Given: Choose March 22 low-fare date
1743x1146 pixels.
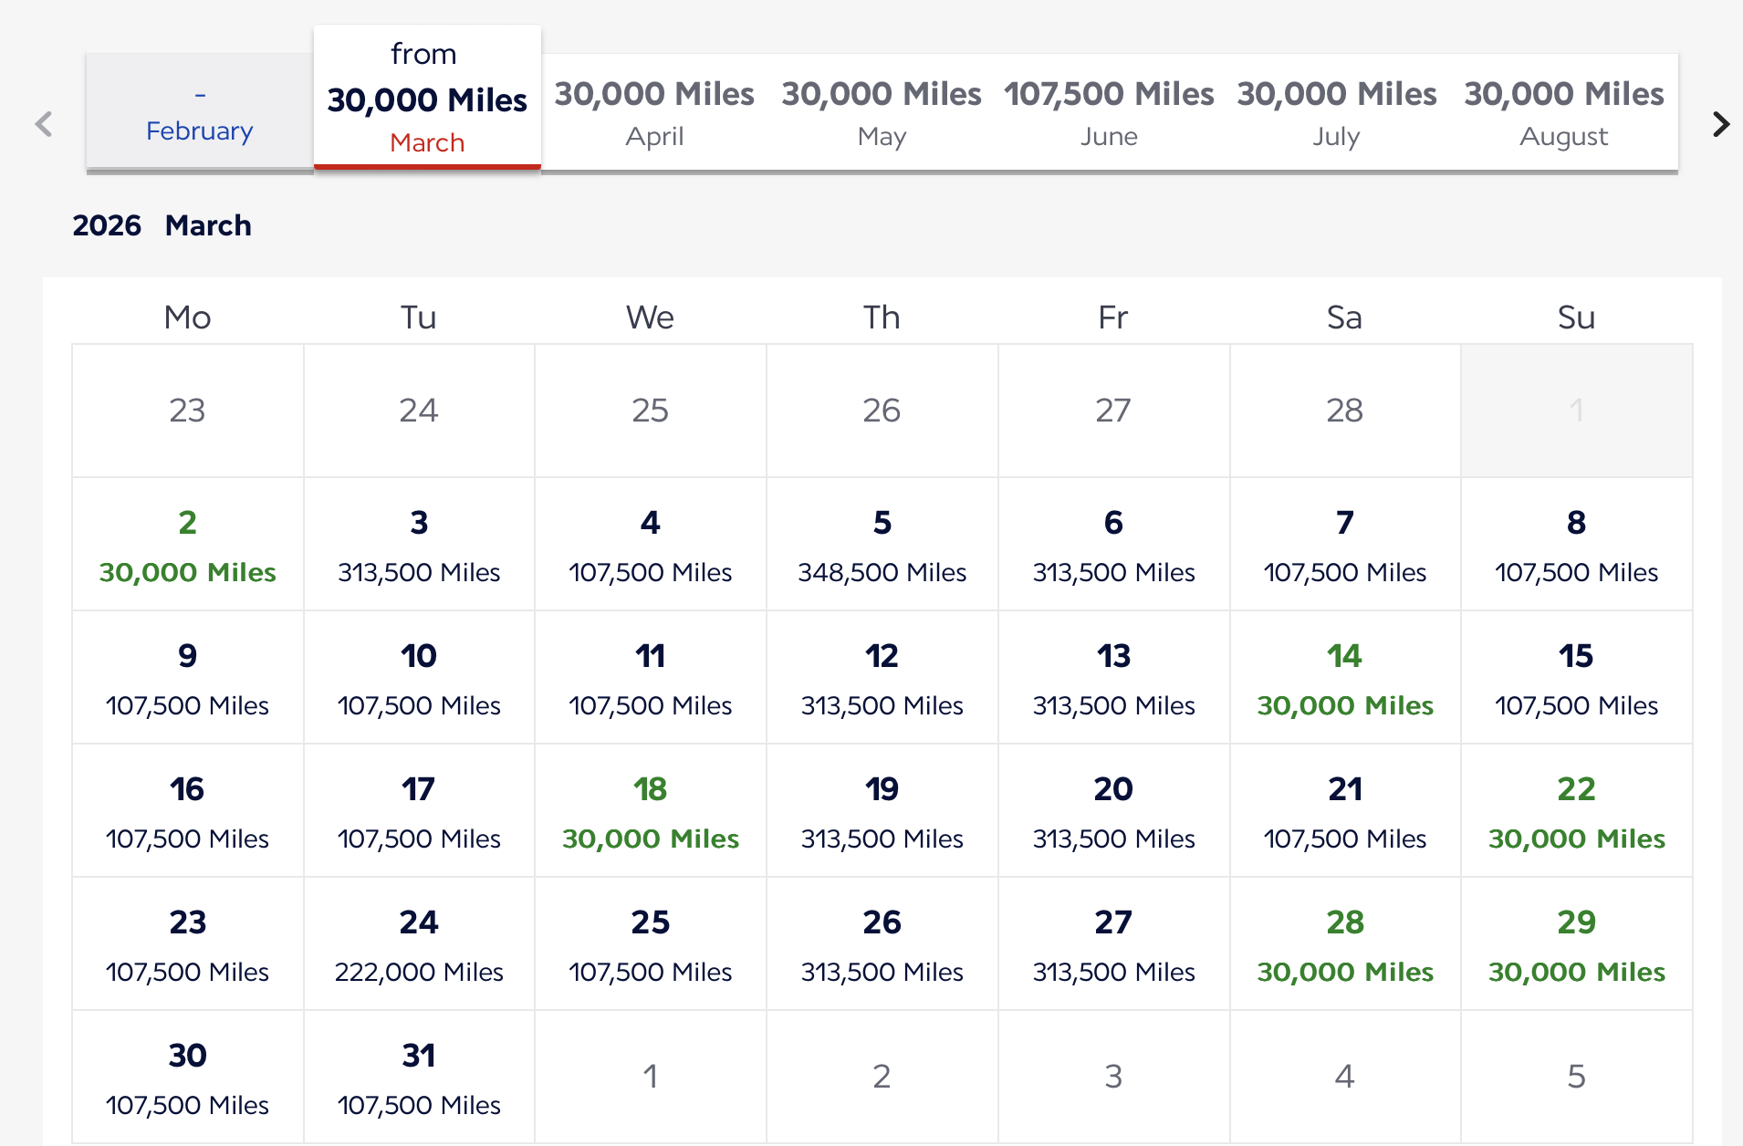Looking at the screenshot, I should pos(1576,811).
